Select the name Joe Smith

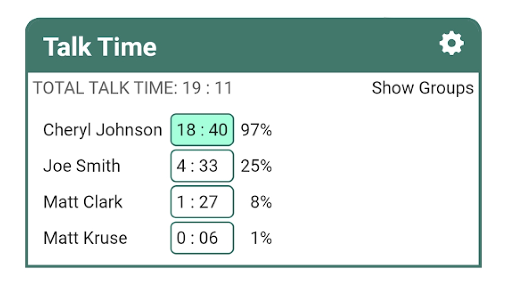click(82, 166)
